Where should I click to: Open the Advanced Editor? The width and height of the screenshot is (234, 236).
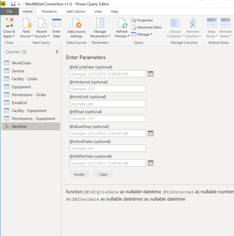[x=147, y=27]
